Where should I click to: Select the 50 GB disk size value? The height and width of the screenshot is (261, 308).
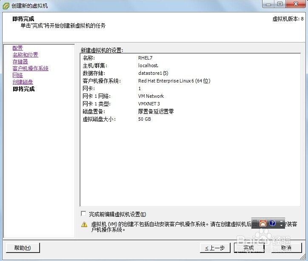tap(145, 119)
